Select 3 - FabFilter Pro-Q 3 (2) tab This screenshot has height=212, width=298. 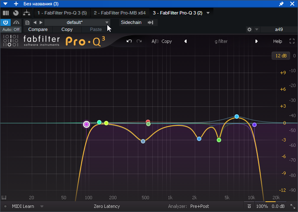point(177,13)
